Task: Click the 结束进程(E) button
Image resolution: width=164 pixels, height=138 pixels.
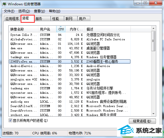Action: click(142, 121)
